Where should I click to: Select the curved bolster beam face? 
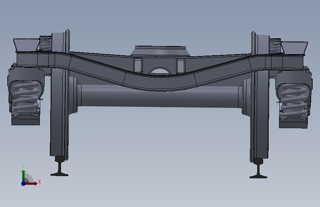(x=160, y=83)
